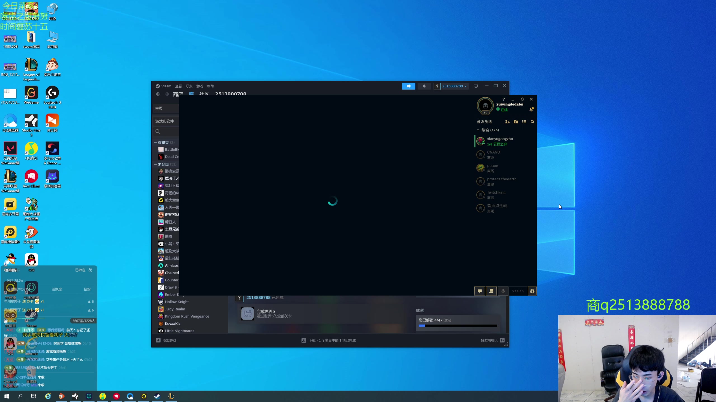Open Steam from the taskbar

click(157, 396)
